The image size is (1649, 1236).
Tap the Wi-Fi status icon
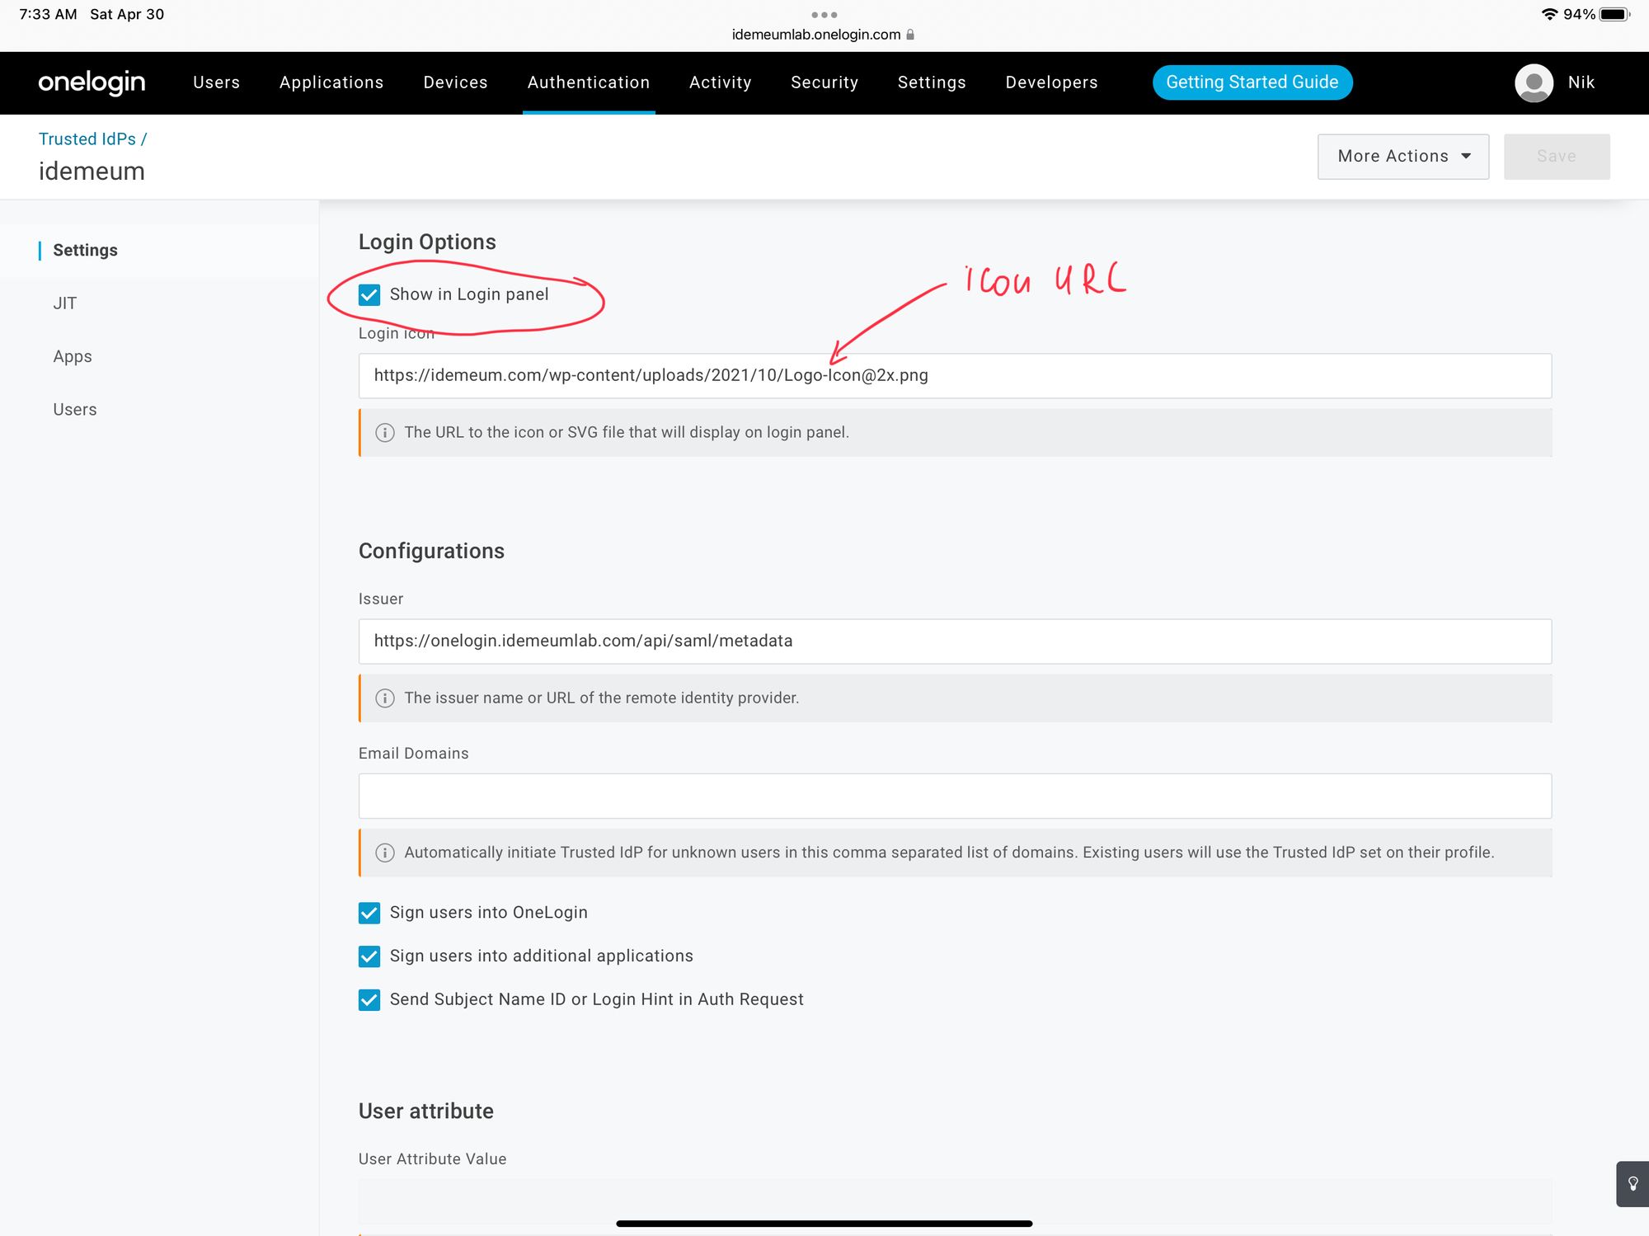coord(1549,14)
